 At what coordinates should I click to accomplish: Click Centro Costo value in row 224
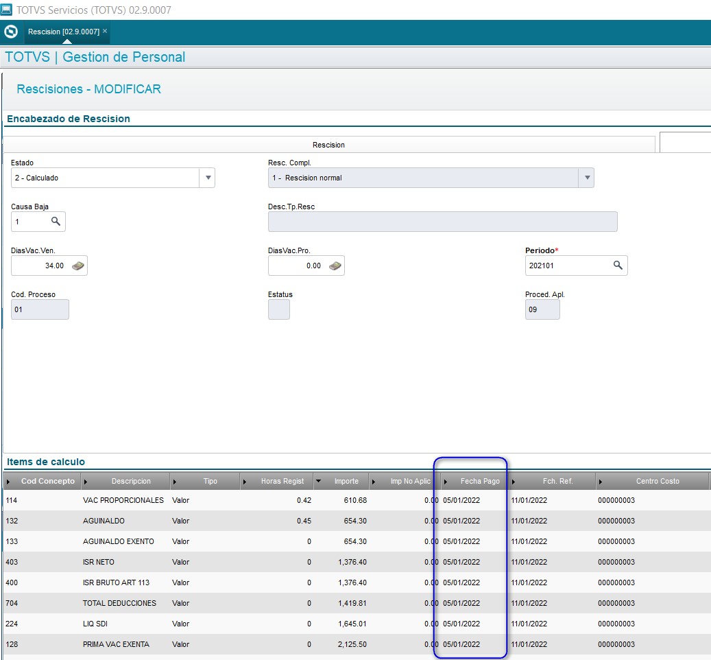pos(616,623)
